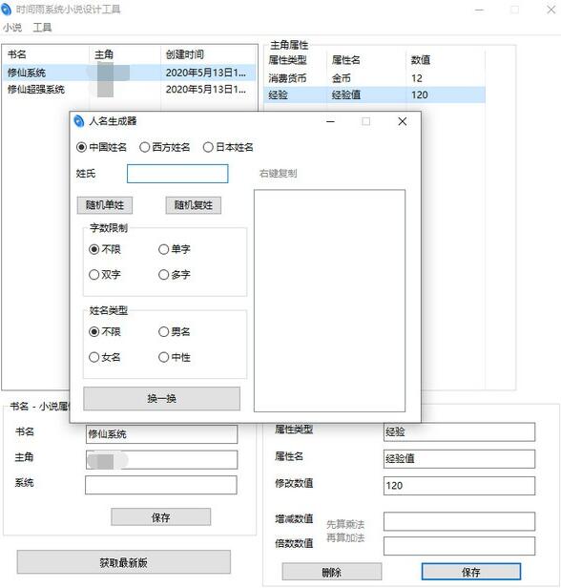The width and height of the screenshot is (561, 588).
Task: Select the 日本姓名 radio option
Action: tap(228, 147)
